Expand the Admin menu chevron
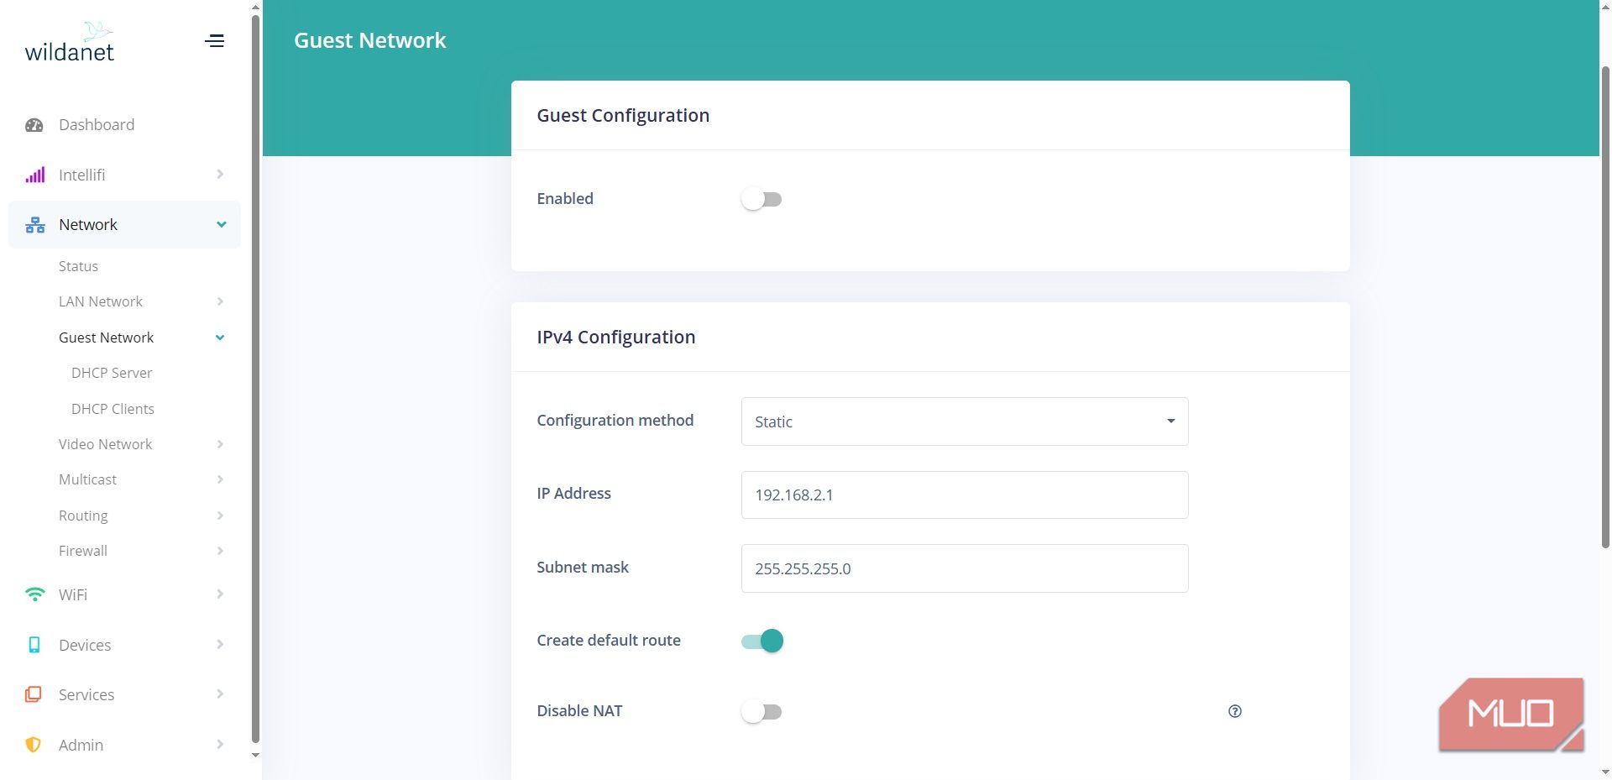1612x780 pixels. click(220, 745)
